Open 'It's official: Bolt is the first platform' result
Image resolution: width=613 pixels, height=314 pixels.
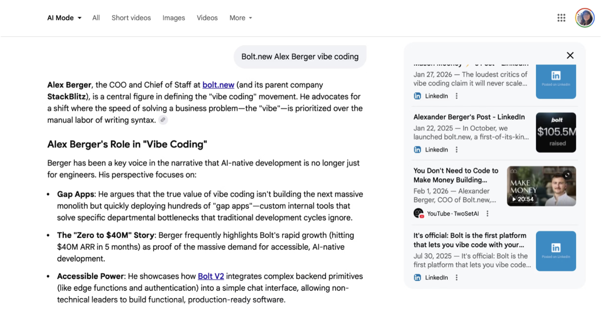click(469, 240)
